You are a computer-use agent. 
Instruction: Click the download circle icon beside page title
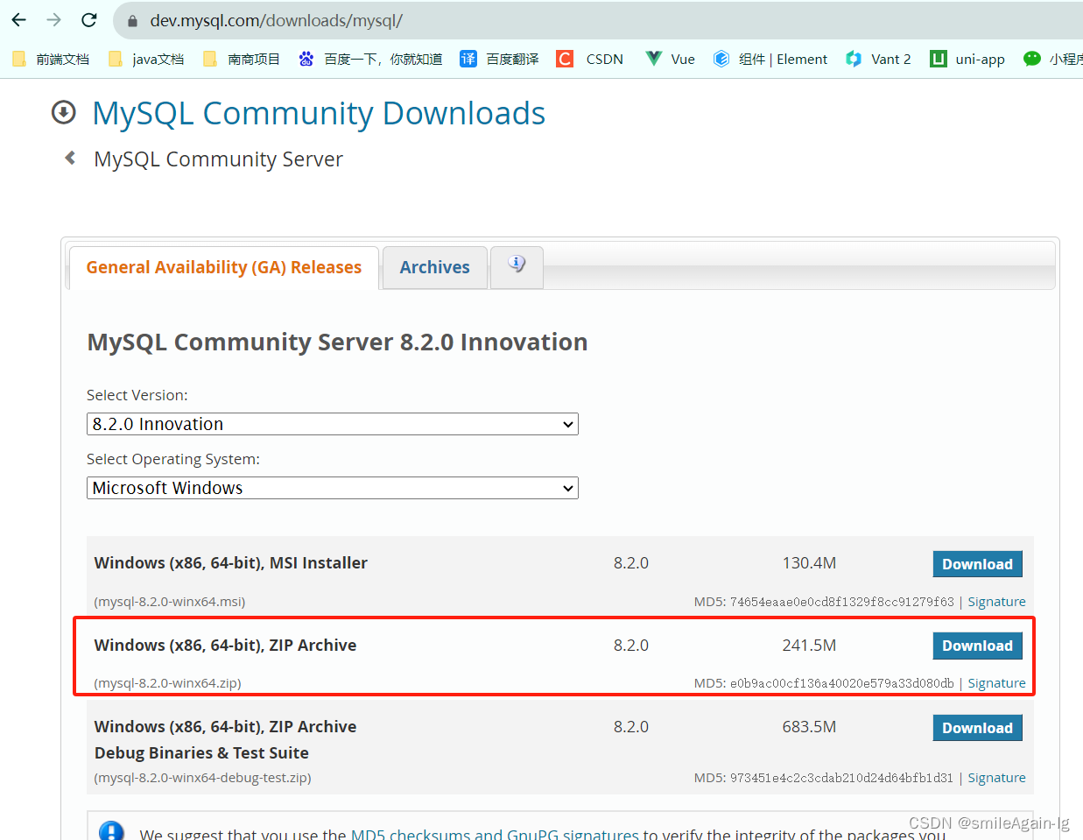coord(63,112)
